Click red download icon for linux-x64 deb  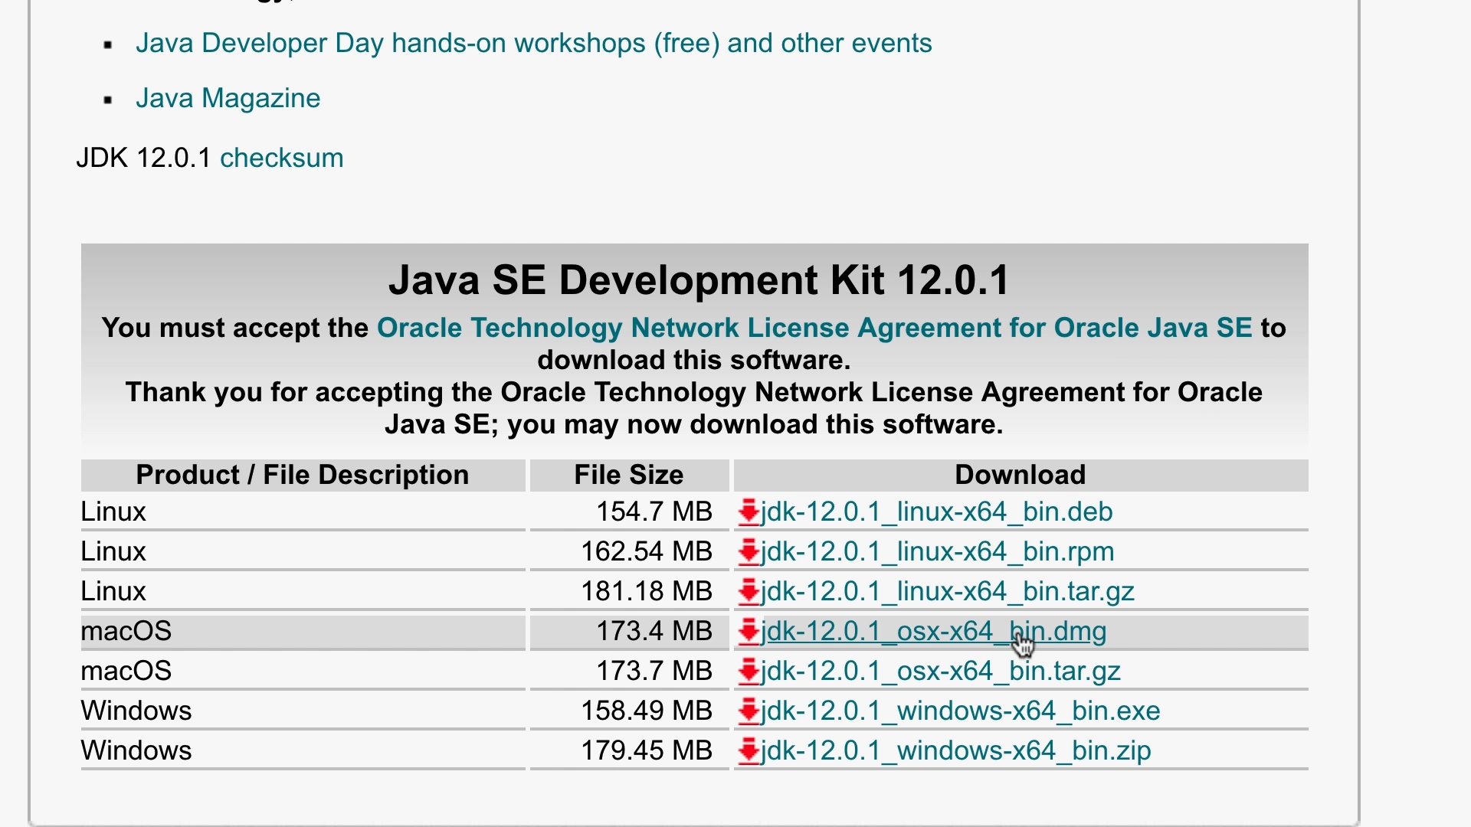(748, 512)
